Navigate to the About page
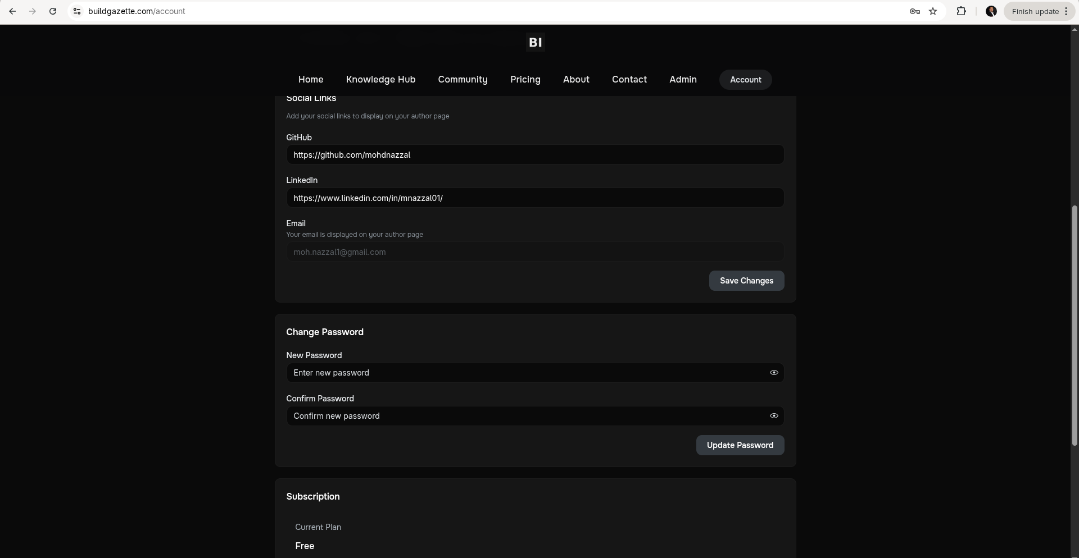This screenshot has width=1079, height=558. click(576, 80)
